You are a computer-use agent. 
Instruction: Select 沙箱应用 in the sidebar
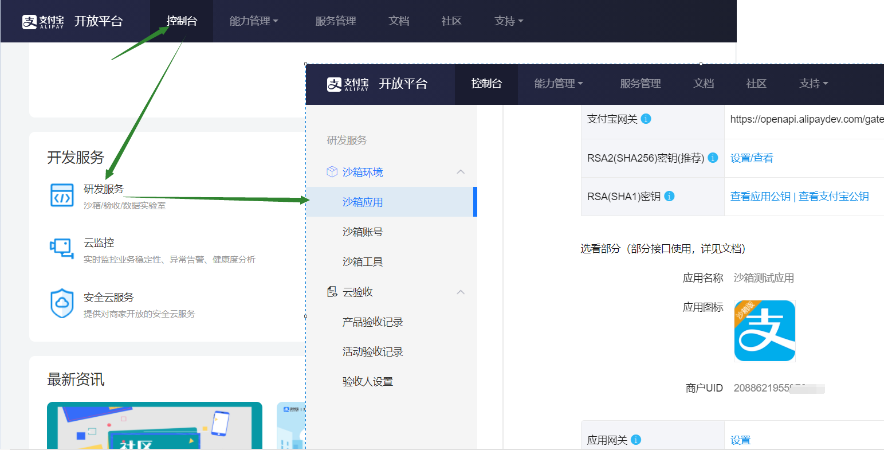coord(391,202)
